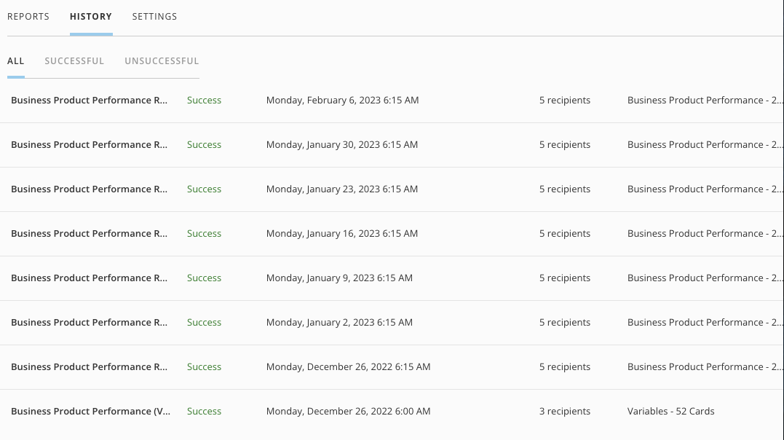Click the December 26 Business Product Performance report name

pos(89,366)
